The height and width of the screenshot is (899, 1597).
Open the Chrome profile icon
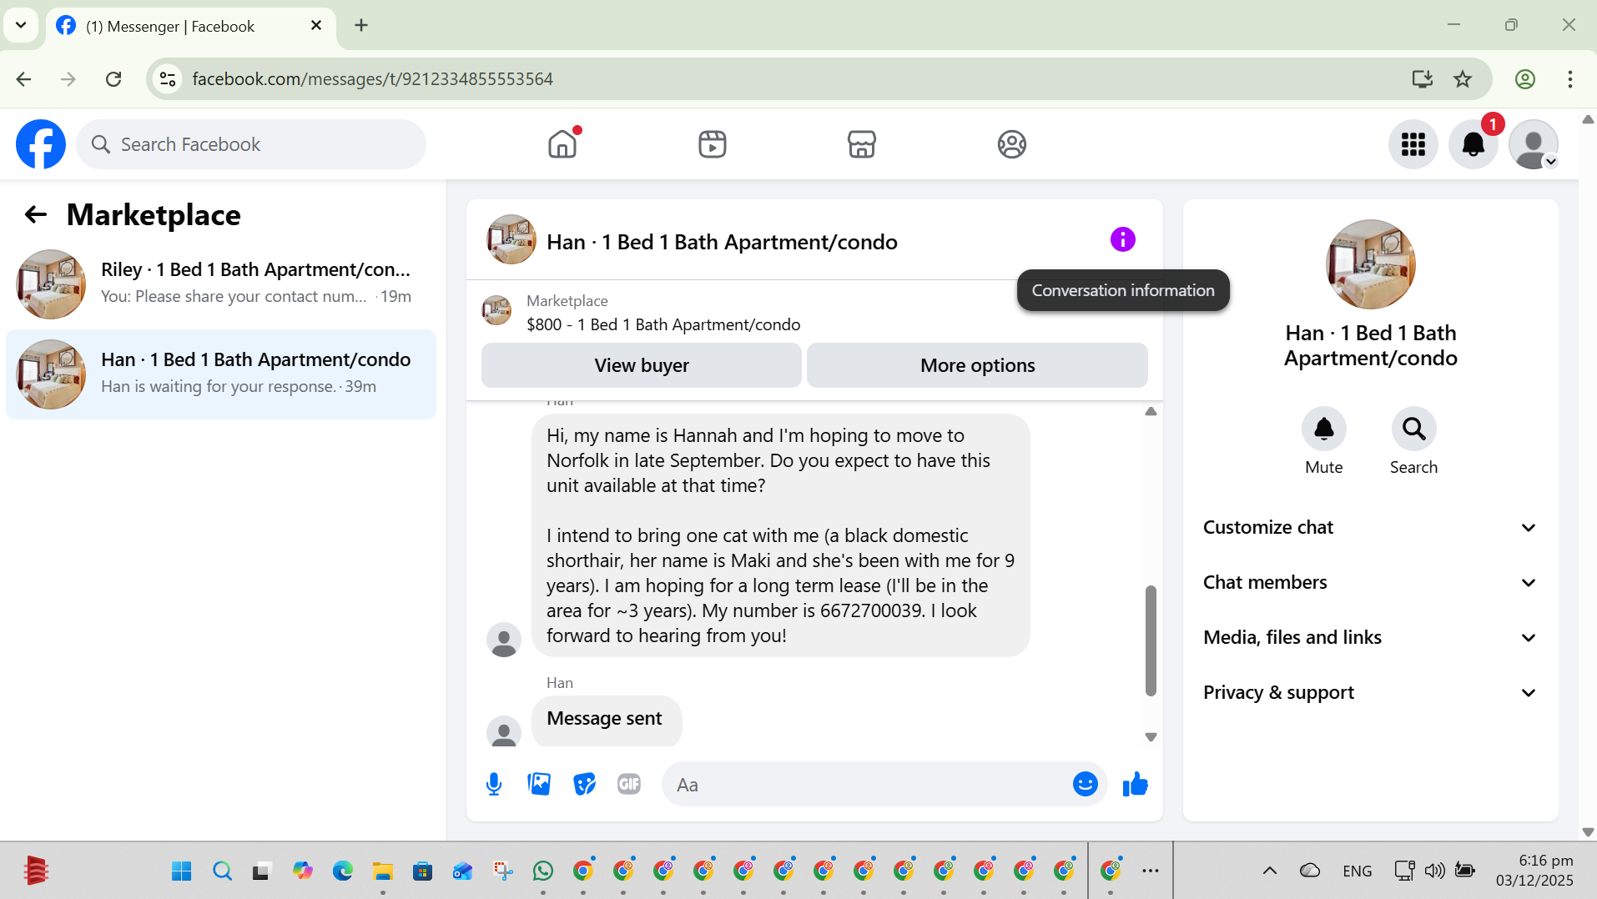[1525, 79]
